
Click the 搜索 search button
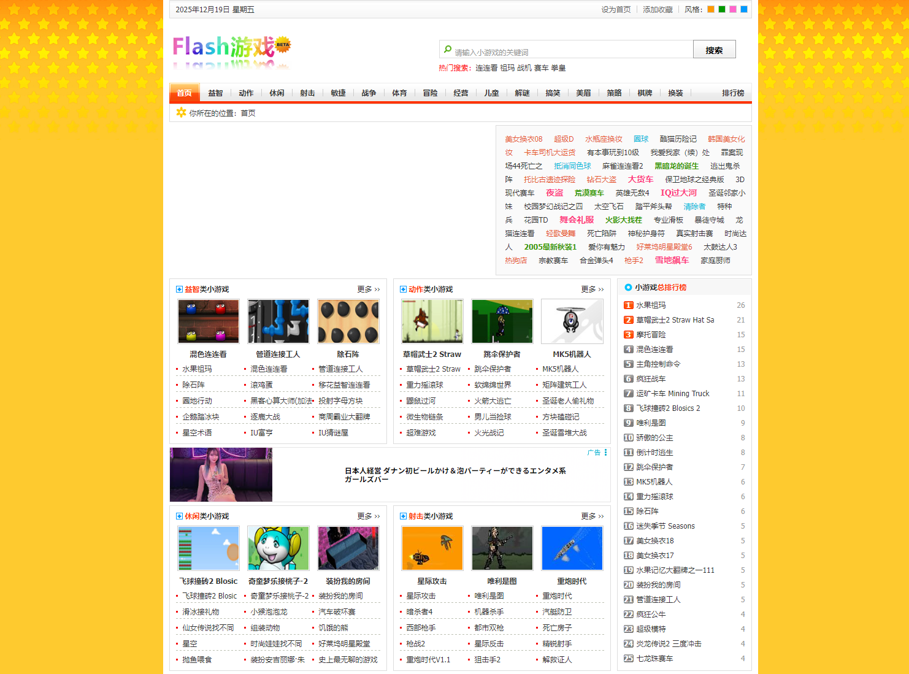pos(714,49)
